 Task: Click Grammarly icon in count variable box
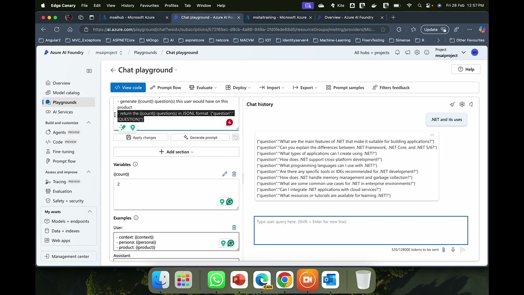[x=230, y=202]
